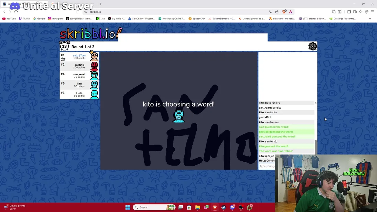Open Brave VPN shield icon

[367, 12]
